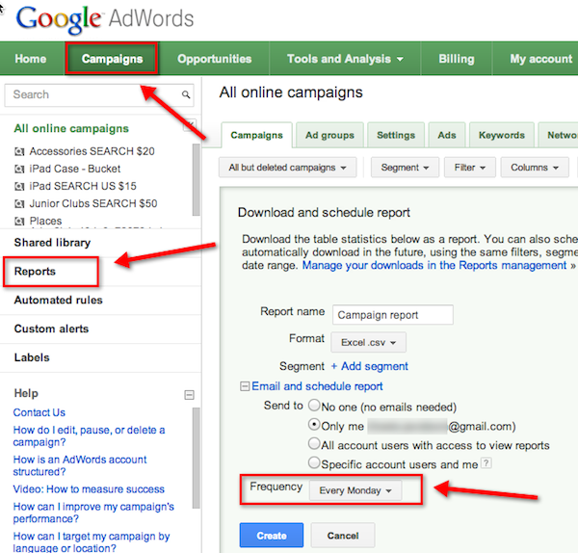Open How can I target my campaign link
Viewport: 578px width, 553px height.
click(92, 542)
